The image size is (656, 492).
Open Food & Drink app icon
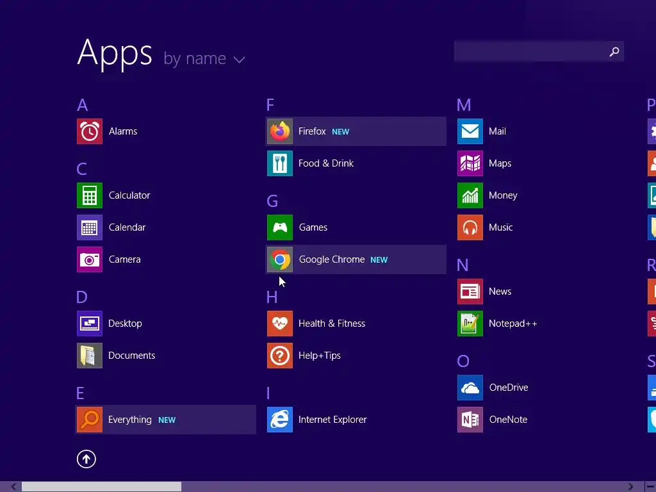[x=280, y=163]
